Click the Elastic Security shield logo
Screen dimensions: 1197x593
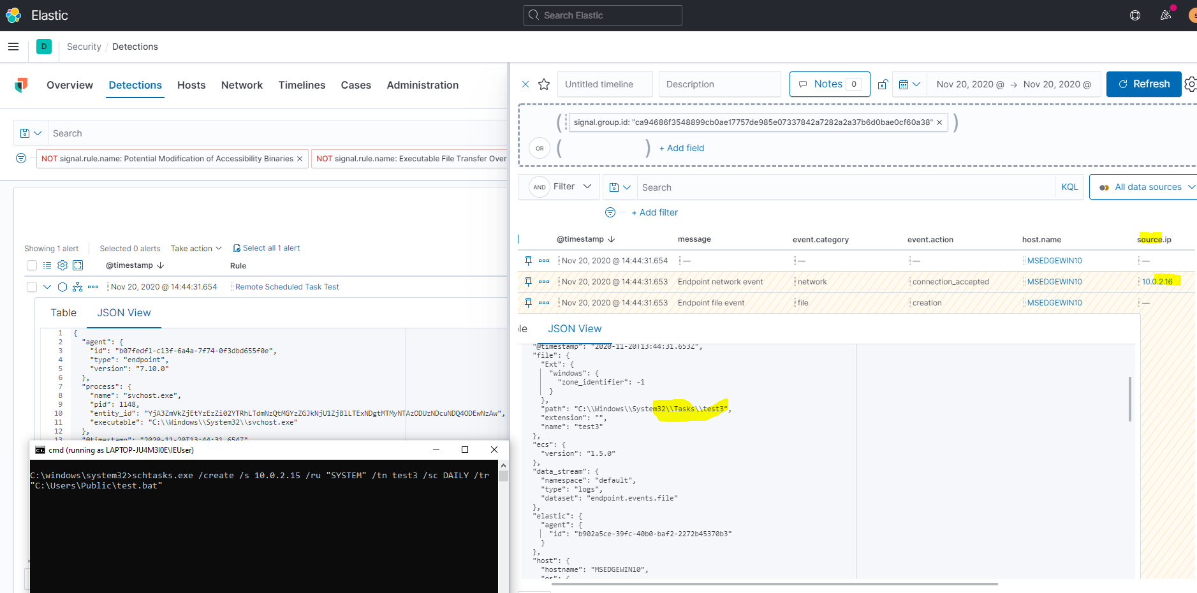[21, 85]
